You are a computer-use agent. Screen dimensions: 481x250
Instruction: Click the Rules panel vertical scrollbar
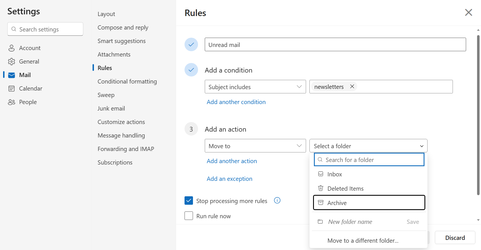pyautogui.click(x=478, y=115)
